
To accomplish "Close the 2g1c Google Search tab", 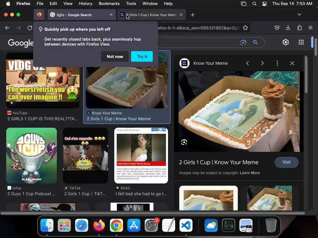I will (111, 15).
